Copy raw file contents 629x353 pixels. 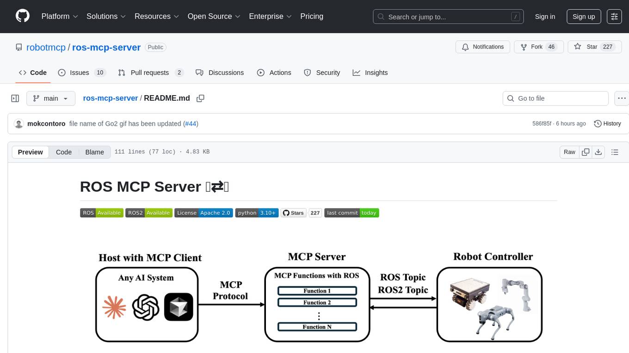pyautogui.click(x=586, y=152)
